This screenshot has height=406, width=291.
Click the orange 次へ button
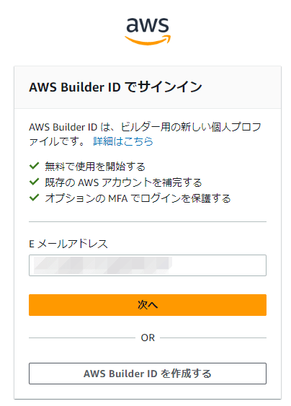(x=148, y=305)
